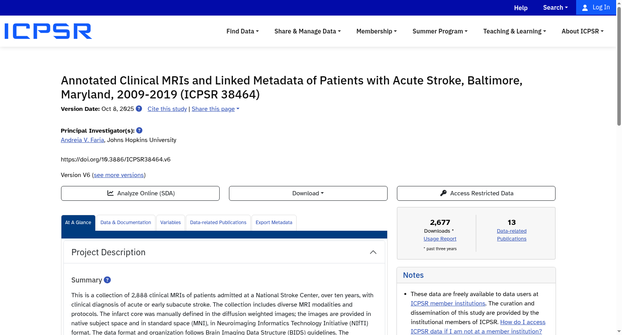The width and height of the screenshot is (622, 335).
Task: Open the Version Date help icon
Action: pyautogui.click(x=139, y=109)
